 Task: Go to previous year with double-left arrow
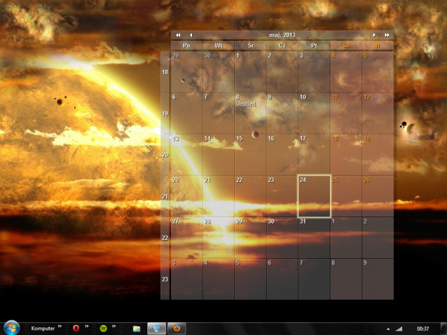coord(178,35)
